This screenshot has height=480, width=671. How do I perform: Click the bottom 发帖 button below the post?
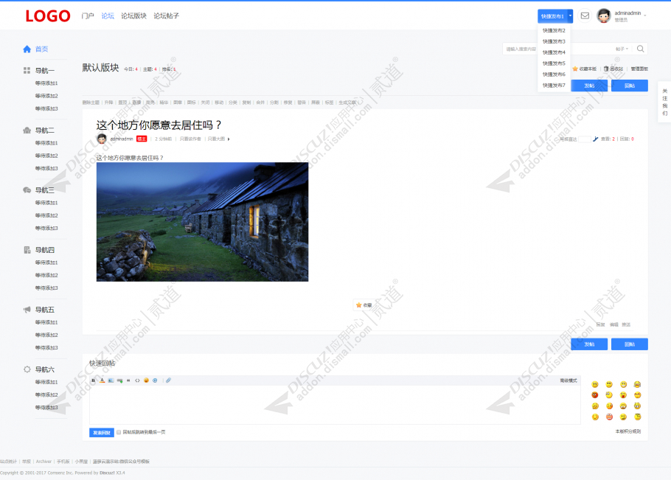pos(589,344)
